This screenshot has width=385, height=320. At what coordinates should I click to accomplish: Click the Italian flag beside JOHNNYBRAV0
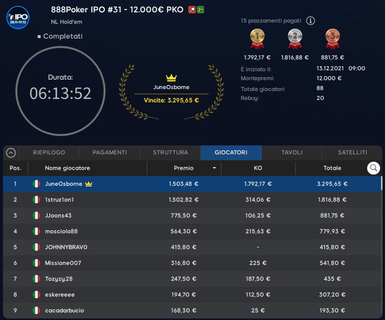point(36,247)
